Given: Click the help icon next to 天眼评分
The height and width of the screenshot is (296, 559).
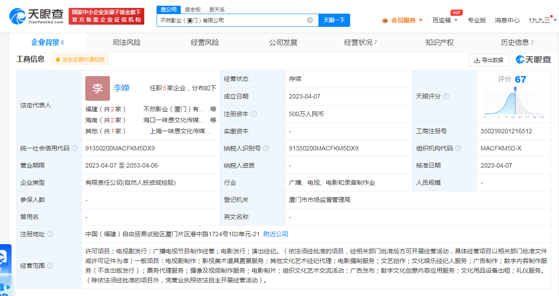Looking at the screenshot, I should pos(446,96).
